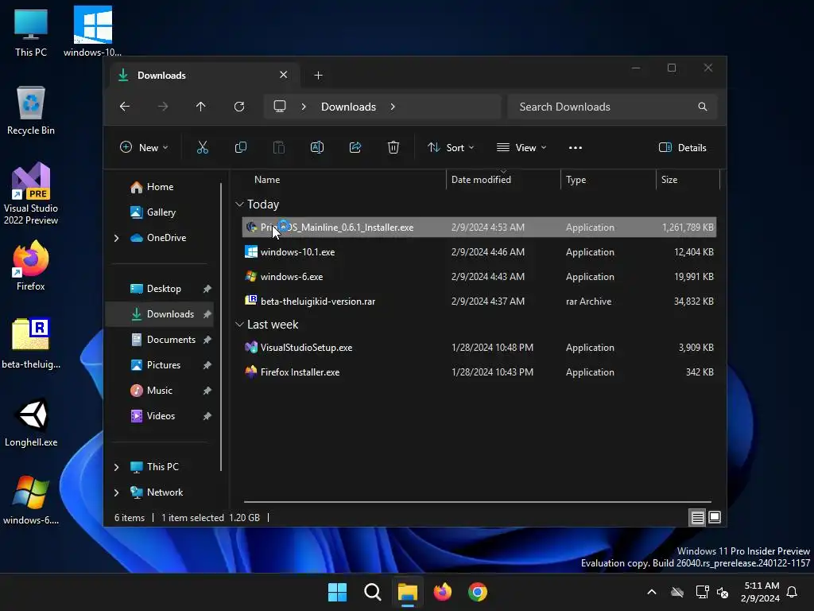Go up one folder level arrow

pyautogui.click(x=201, y=107)
